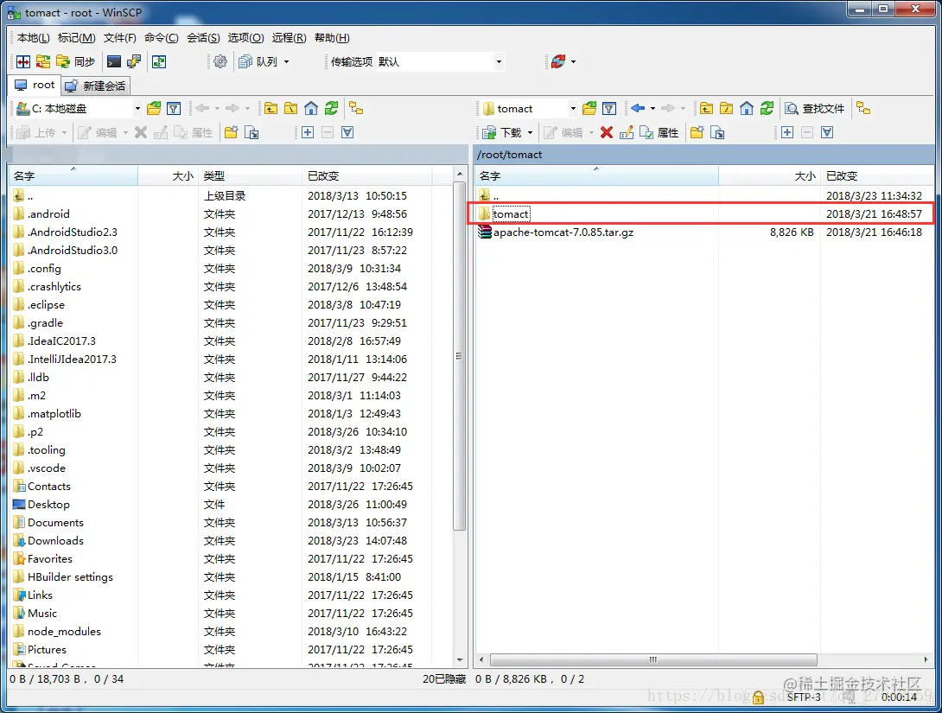
Task: Expand remote back history dropdown arrow
Action: [x=652, y=108]
